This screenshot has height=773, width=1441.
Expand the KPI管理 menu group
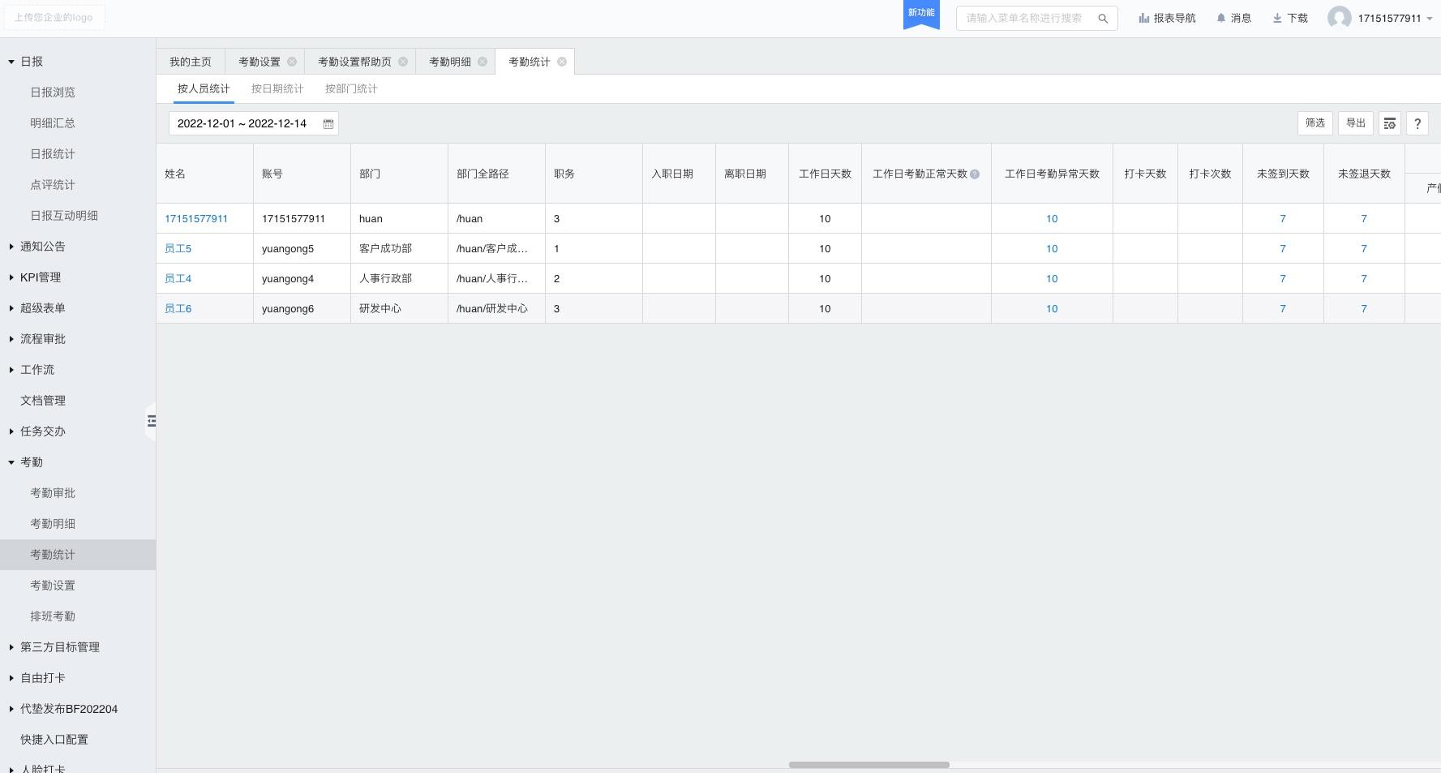[x=11, y=277]
